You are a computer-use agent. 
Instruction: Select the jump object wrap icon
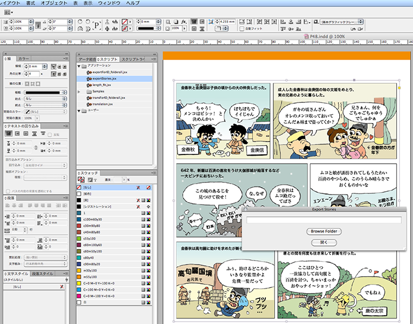click(34, 133)
